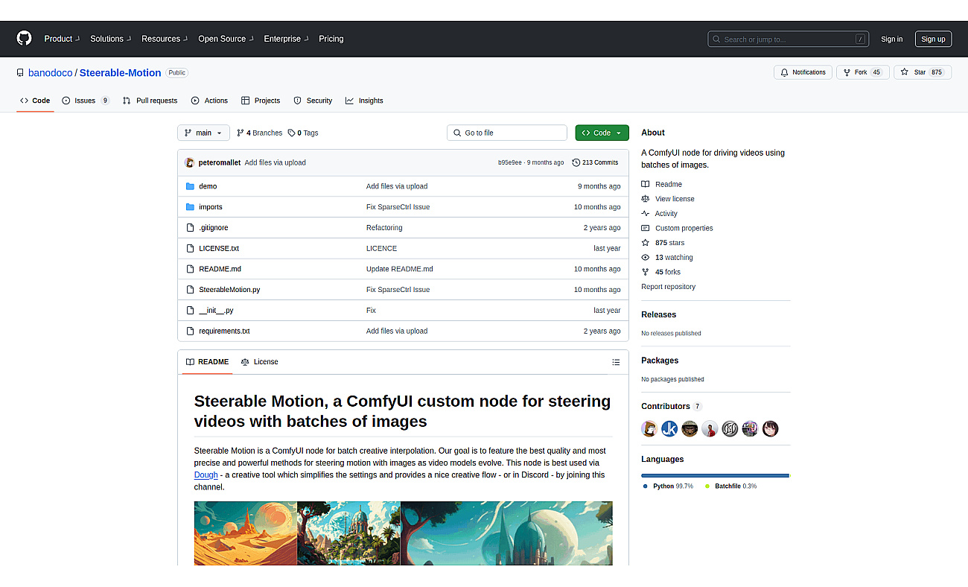The image size is (968, 587).
Task: Open SteerableMotion.py file
Action: point(229,290)
